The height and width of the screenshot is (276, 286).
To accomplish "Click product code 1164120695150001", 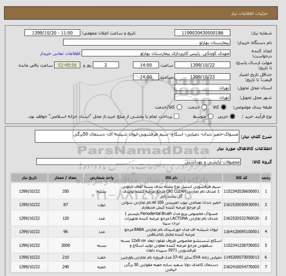I will [x=241, y=231].
